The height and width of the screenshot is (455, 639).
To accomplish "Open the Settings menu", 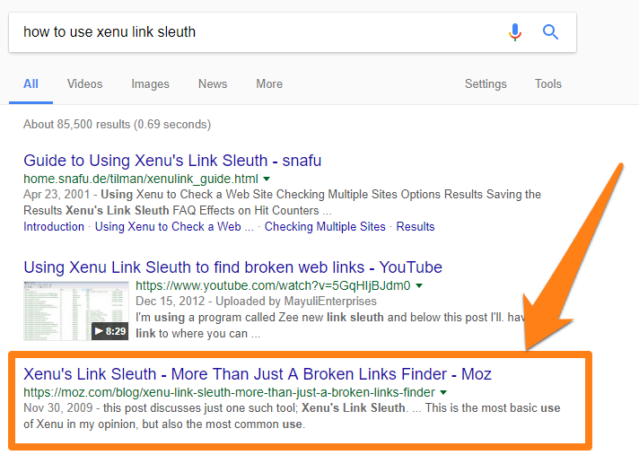I will click(486, 83).
